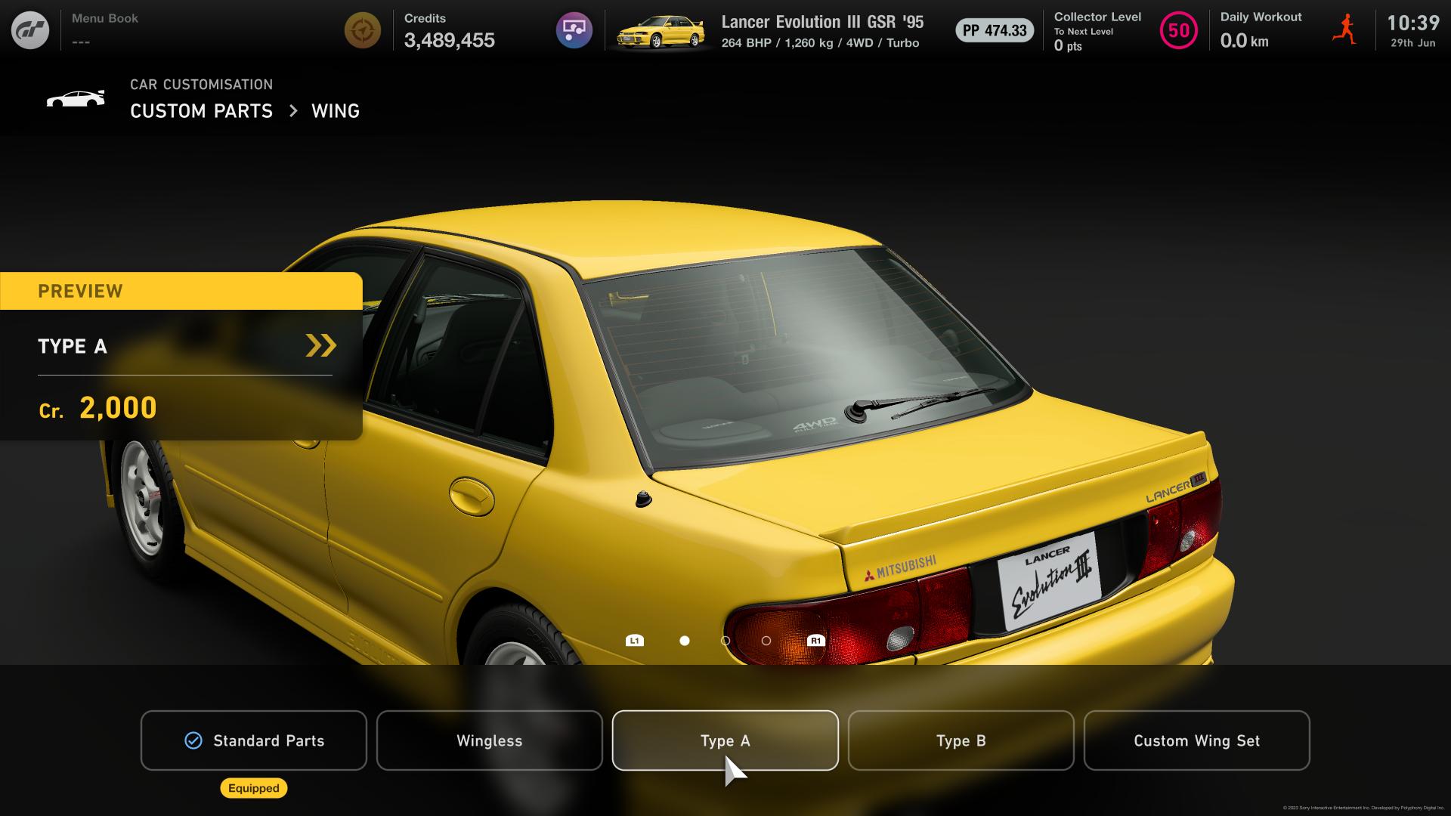Go back to CUSTOM PARTS breadcrumb

[x=201, y=111]
